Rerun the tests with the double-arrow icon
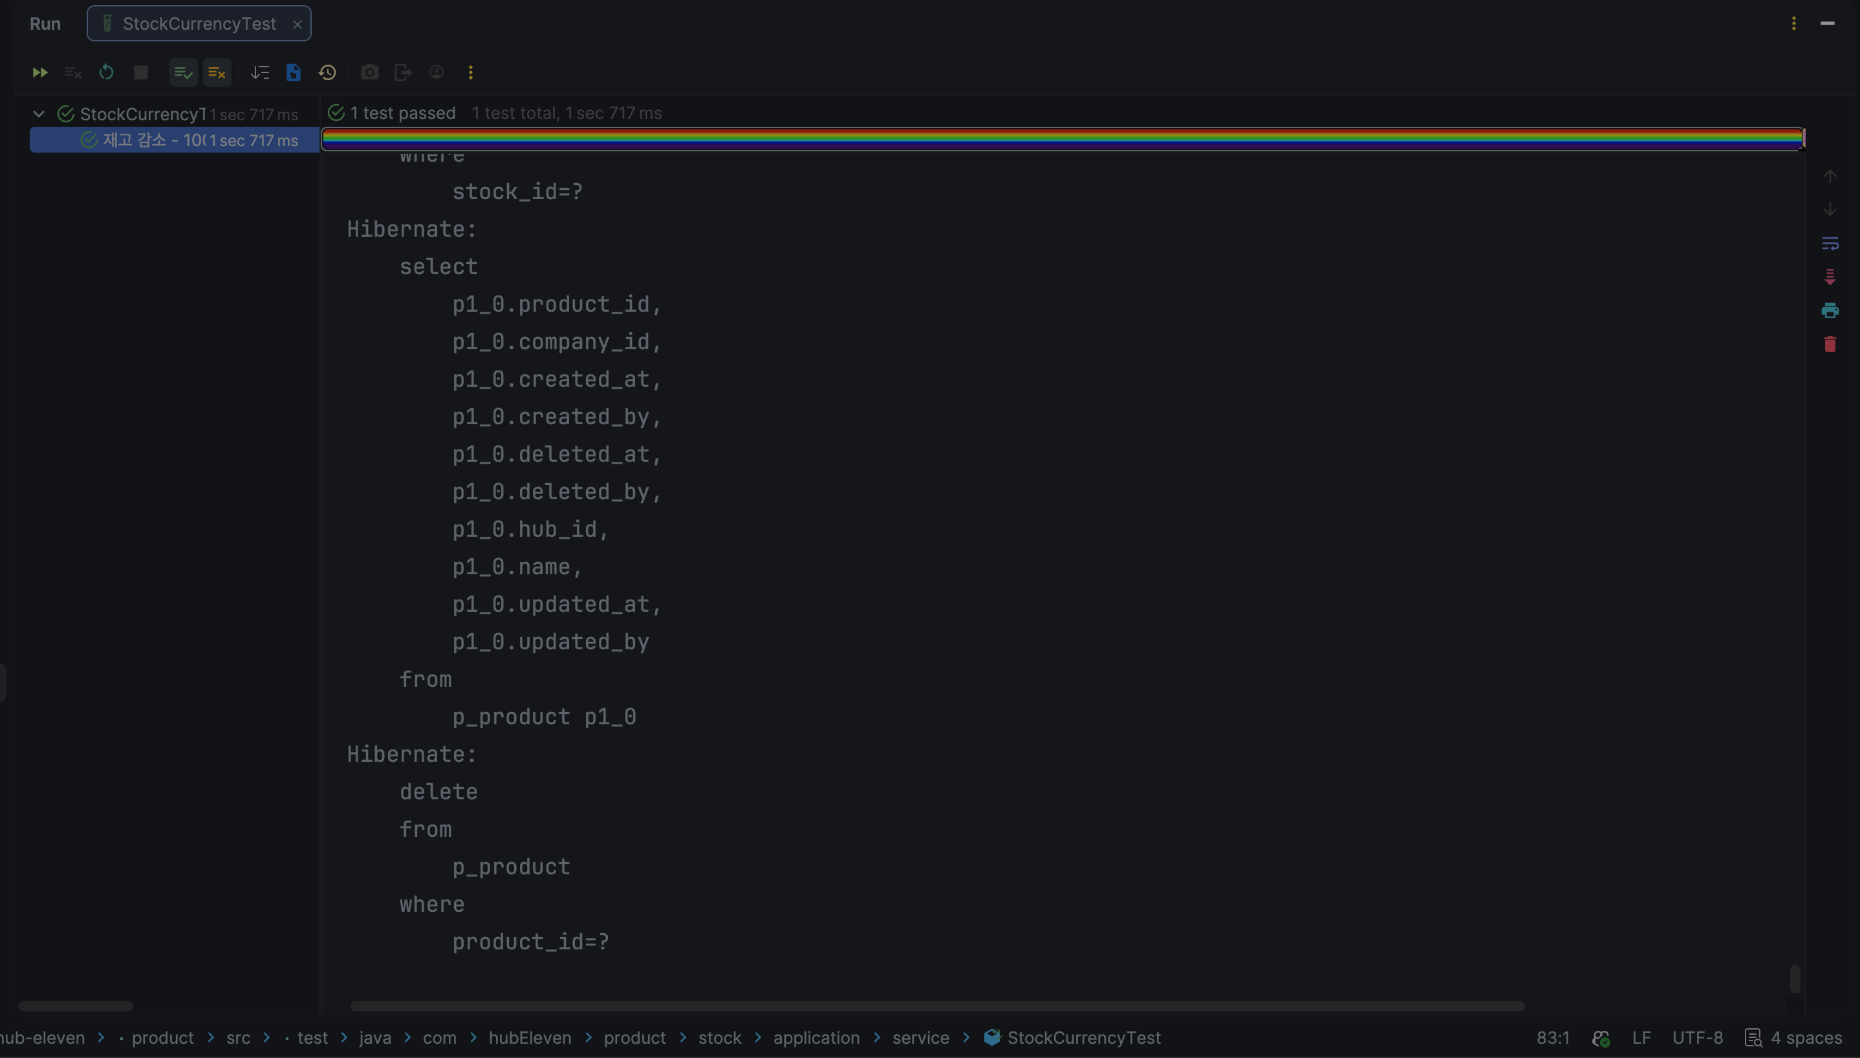This screenshot has width=1860, height=1058. 40,72
